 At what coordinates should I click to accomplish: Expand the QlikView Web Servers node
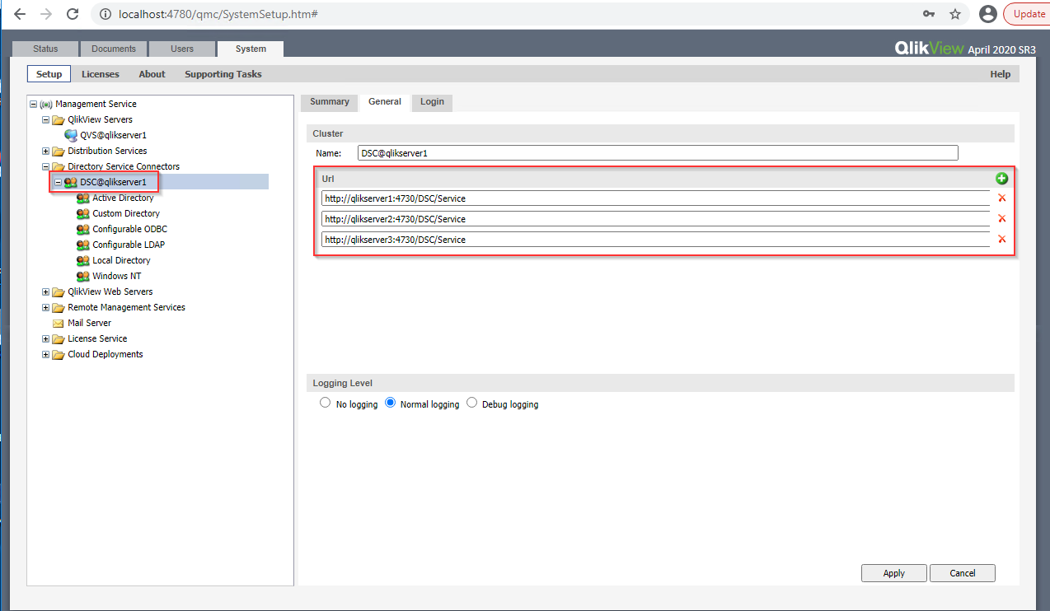[x=46, y=292]
